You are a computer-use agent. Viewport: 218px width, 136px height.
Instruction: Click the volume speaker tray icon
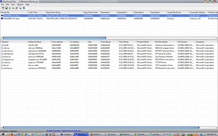204,135
